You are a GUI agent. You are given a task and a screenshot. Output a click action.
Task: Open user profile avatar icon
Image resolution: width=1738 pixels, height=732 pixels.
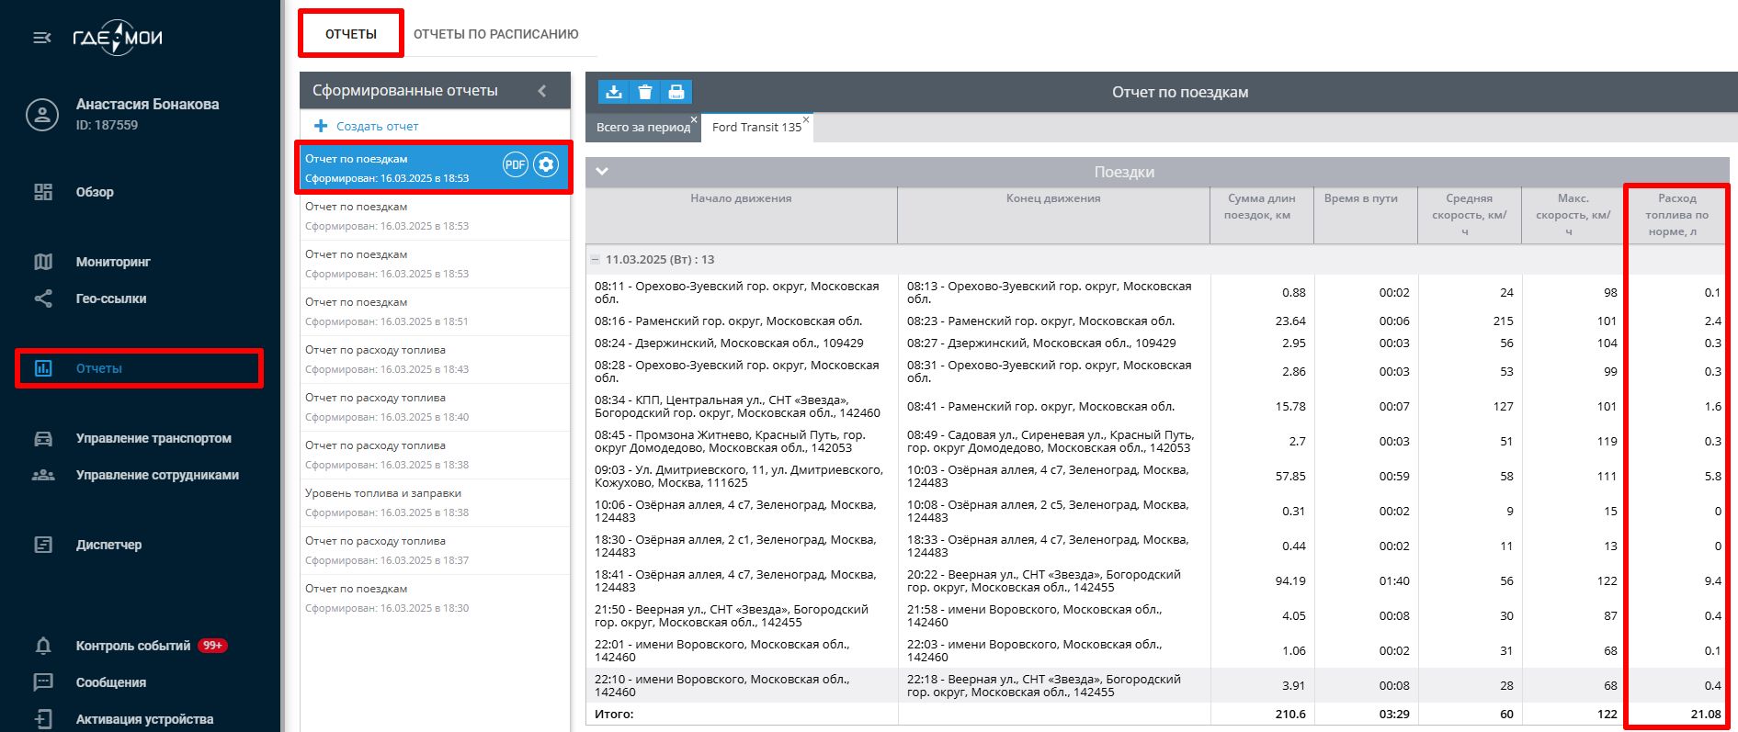click(x=42, y=115)
